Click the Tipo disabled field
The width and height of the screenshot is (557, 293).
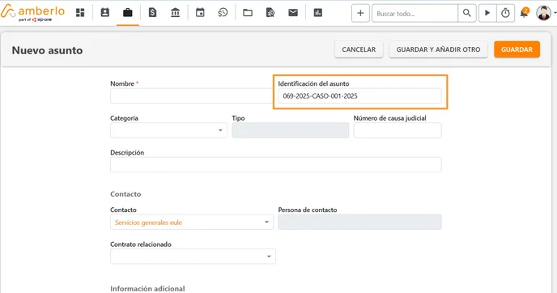pos(290,130)
